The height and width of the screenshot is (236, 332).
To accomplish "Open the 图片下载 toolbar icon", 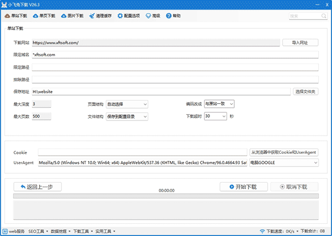I will click(x=63, y=16).
